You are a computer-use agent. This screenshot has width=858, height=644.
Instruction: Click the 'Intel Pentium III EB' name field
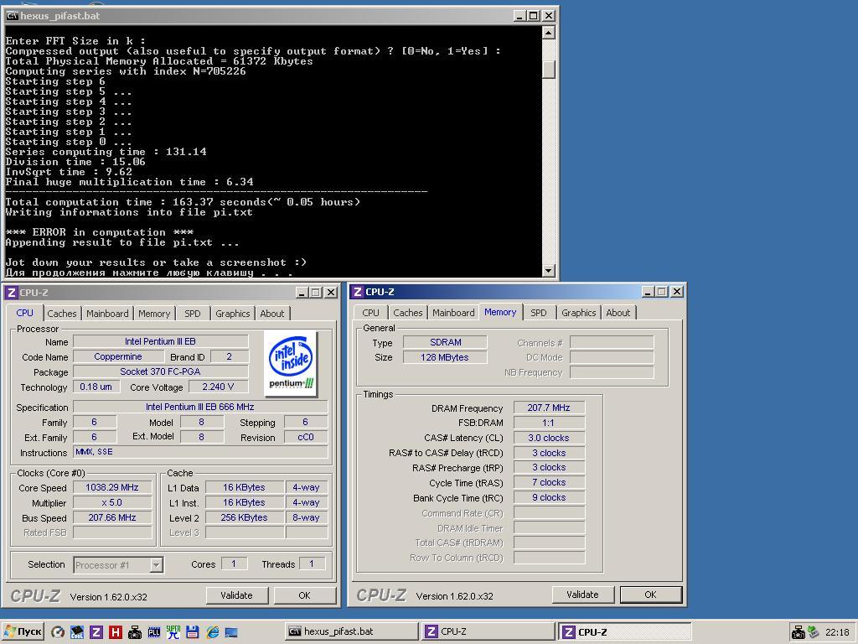point(160,342)
